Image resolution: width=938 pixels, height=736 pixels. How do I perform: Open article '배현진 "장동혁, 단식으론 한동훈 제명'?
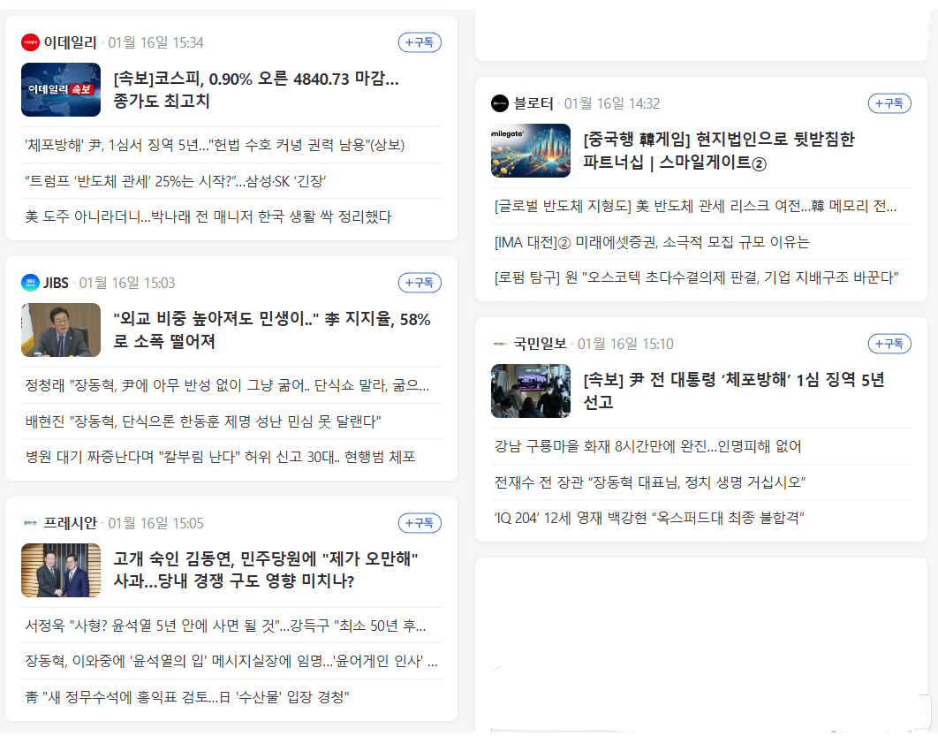(x=203, y=421)
